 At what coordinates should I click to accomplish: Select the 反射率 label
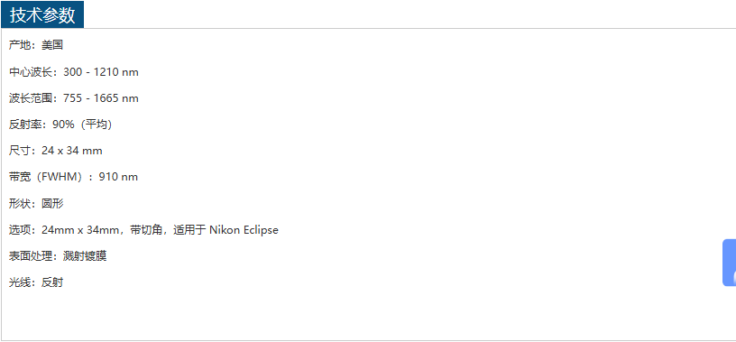[x=25, y=125]
